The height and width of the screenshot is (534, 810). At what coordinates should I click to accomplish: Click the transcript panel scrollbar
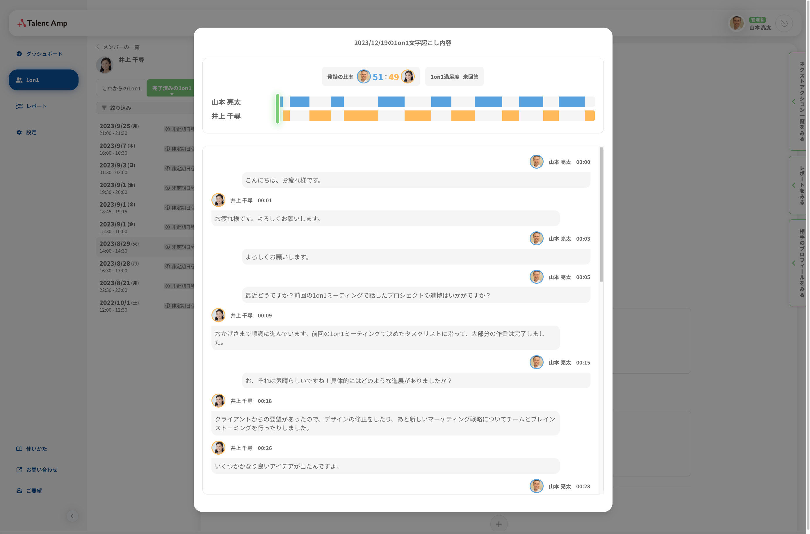[601, 215]
